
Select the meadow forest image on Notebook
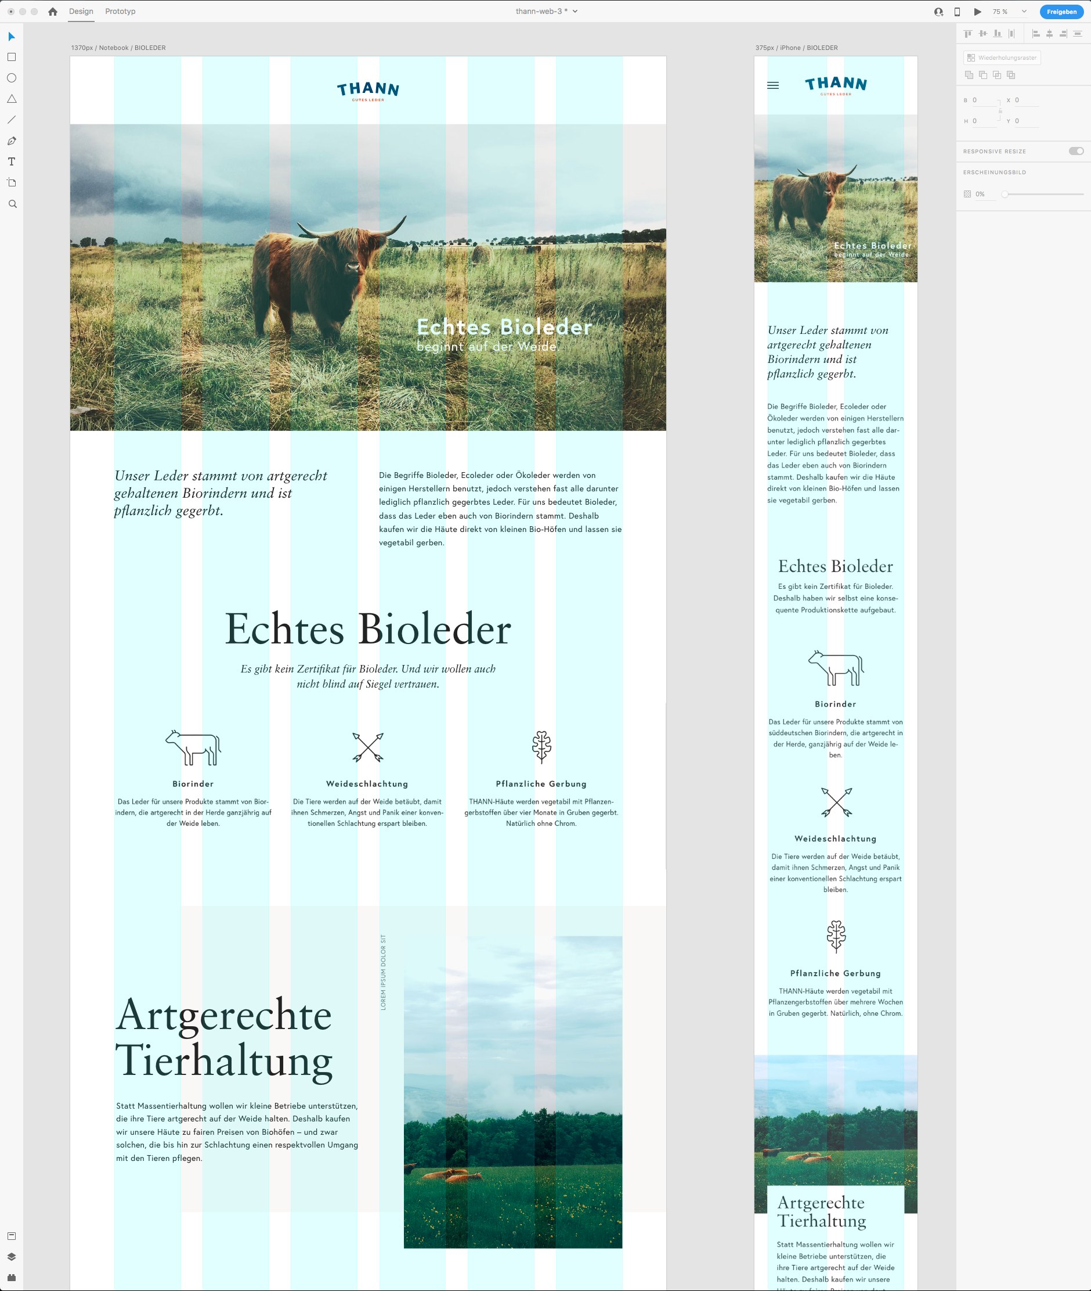(x=513, y=1092)
